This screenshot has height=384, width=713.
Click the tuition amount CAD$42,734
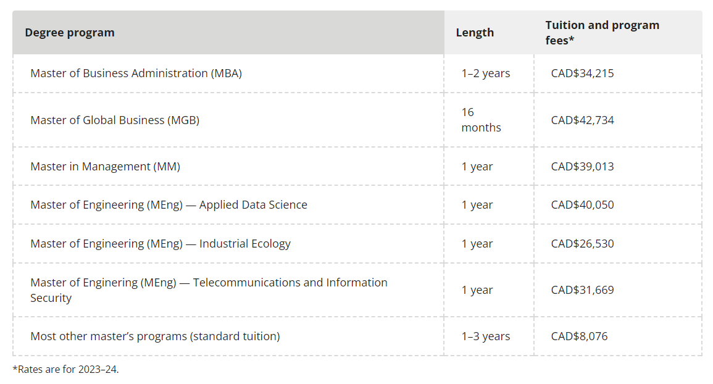coord(582,120)
